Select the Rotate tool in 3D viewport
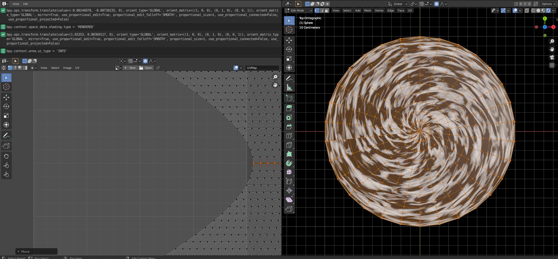558x259 pixels. [289, 49]
